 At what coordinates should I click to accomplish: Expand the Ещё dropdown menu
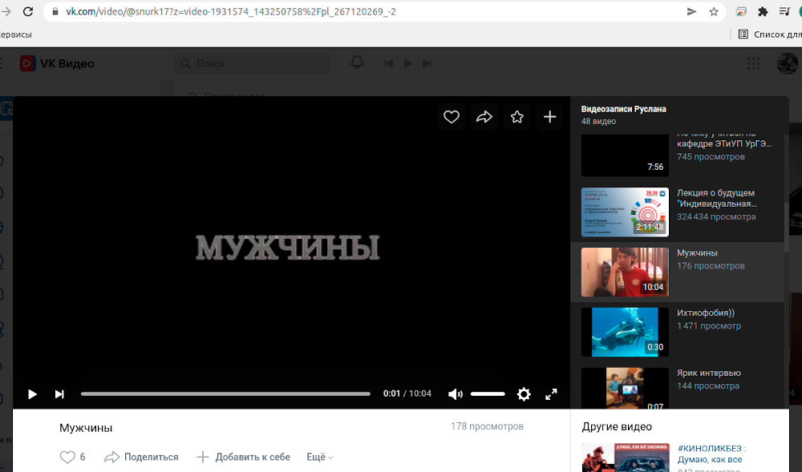coord(319,457)
